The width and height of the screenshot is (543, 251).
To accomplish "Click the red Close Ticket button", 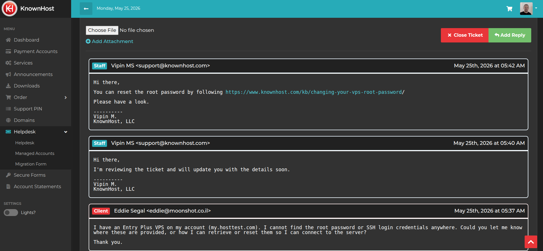I will tap(465, 35).
